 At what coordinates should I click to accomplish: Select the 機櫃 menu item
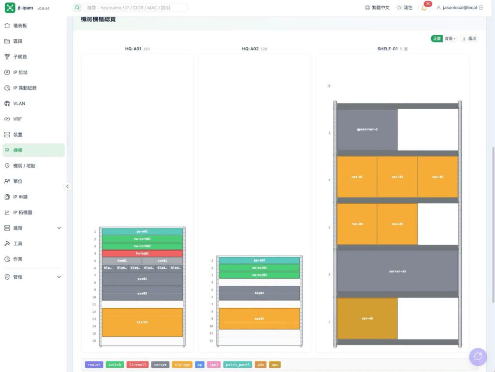(x=33, y=150)
